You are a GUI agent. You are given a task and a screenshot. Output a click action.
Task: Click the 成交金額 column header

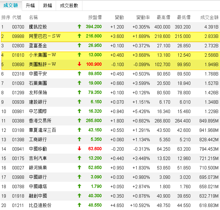click(x=209, y=17)
